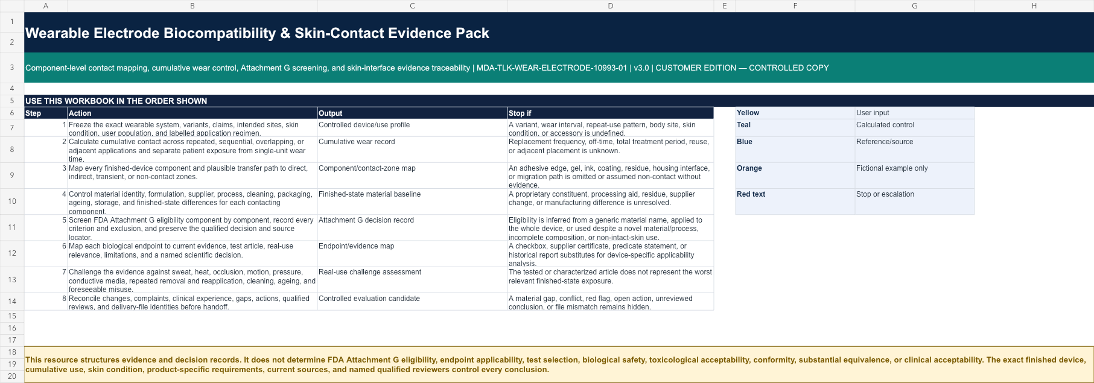Click the workbook title 'Wearable Electrode Biocompatibility' cell
This screenshot has height=383, width=1094.
[x=559, y=33]
